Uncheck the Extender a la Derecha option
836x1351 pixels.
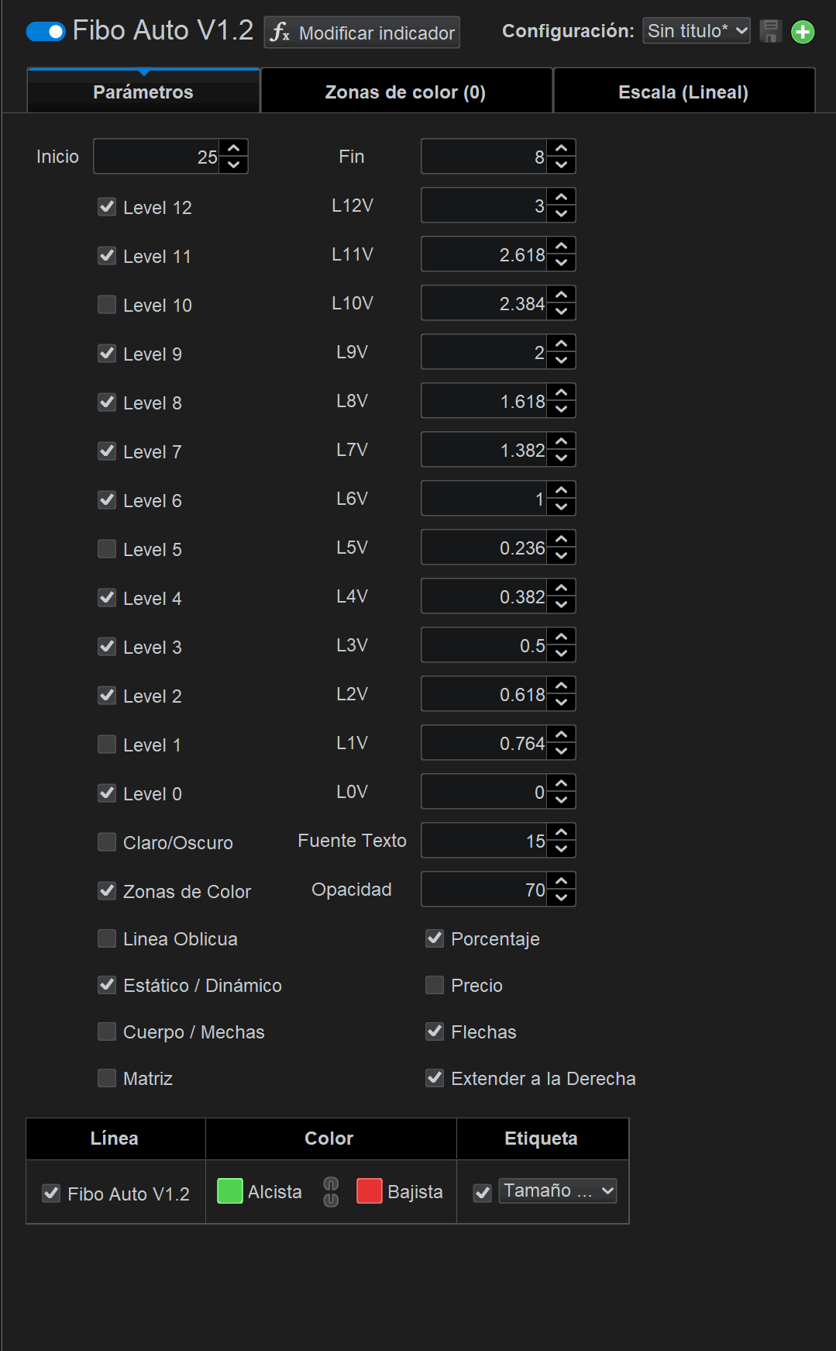pyautogui.click(x=435, y=1078)
